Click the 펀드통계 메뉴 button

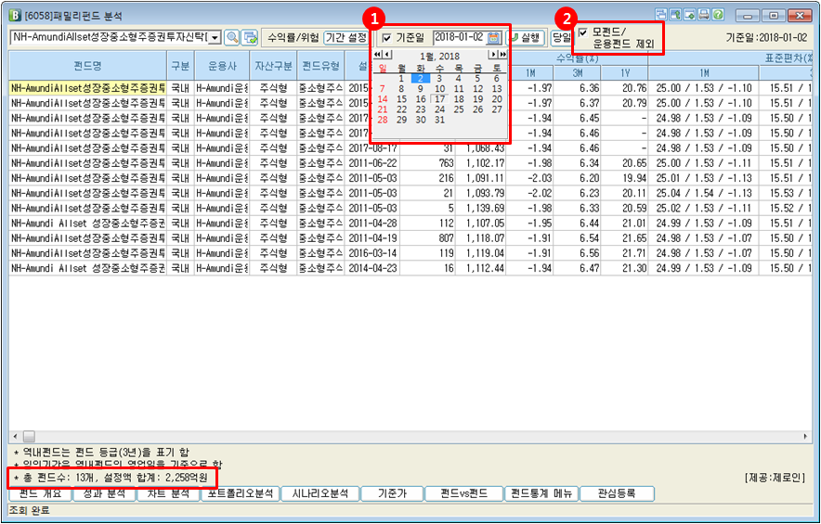pos(541,493)
